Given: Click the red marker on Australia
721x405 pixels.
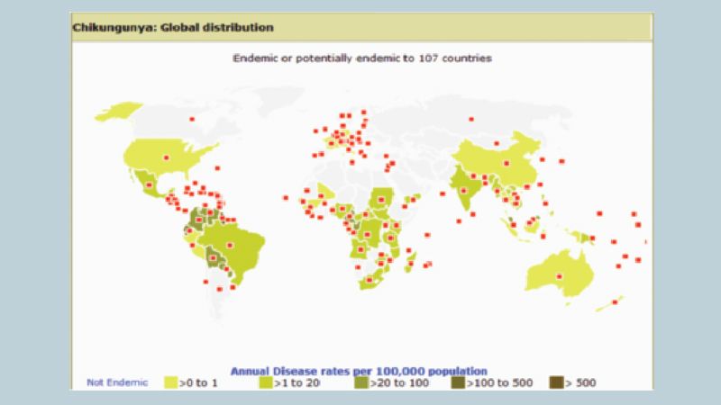Looking at the screenshot, I should [x=561, y=275].
